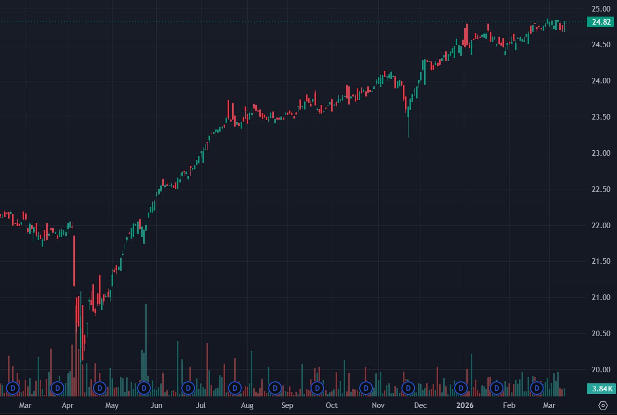617x415 pixels.
Task: Click the Feb label on time axis
Action: click(509, 405)
